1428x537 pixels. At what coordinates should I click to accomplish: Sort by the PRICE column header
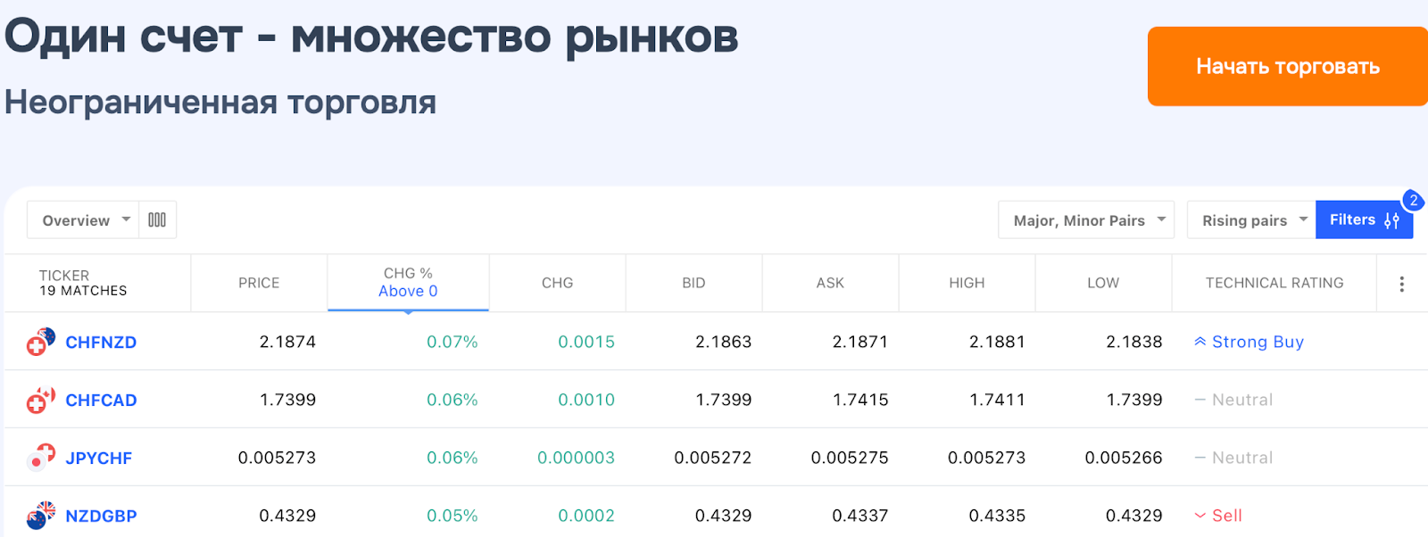[259, 283]
